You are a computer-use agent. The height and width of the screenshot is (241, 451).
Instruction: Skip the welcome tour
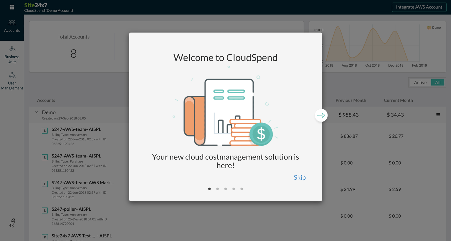tap(300, 177)
